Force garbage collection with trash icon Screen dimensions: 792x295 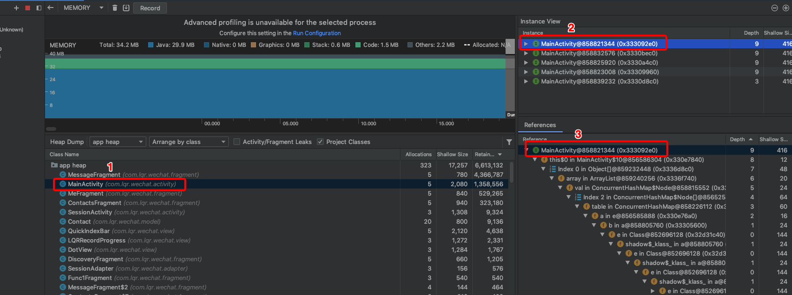[115, 8]
